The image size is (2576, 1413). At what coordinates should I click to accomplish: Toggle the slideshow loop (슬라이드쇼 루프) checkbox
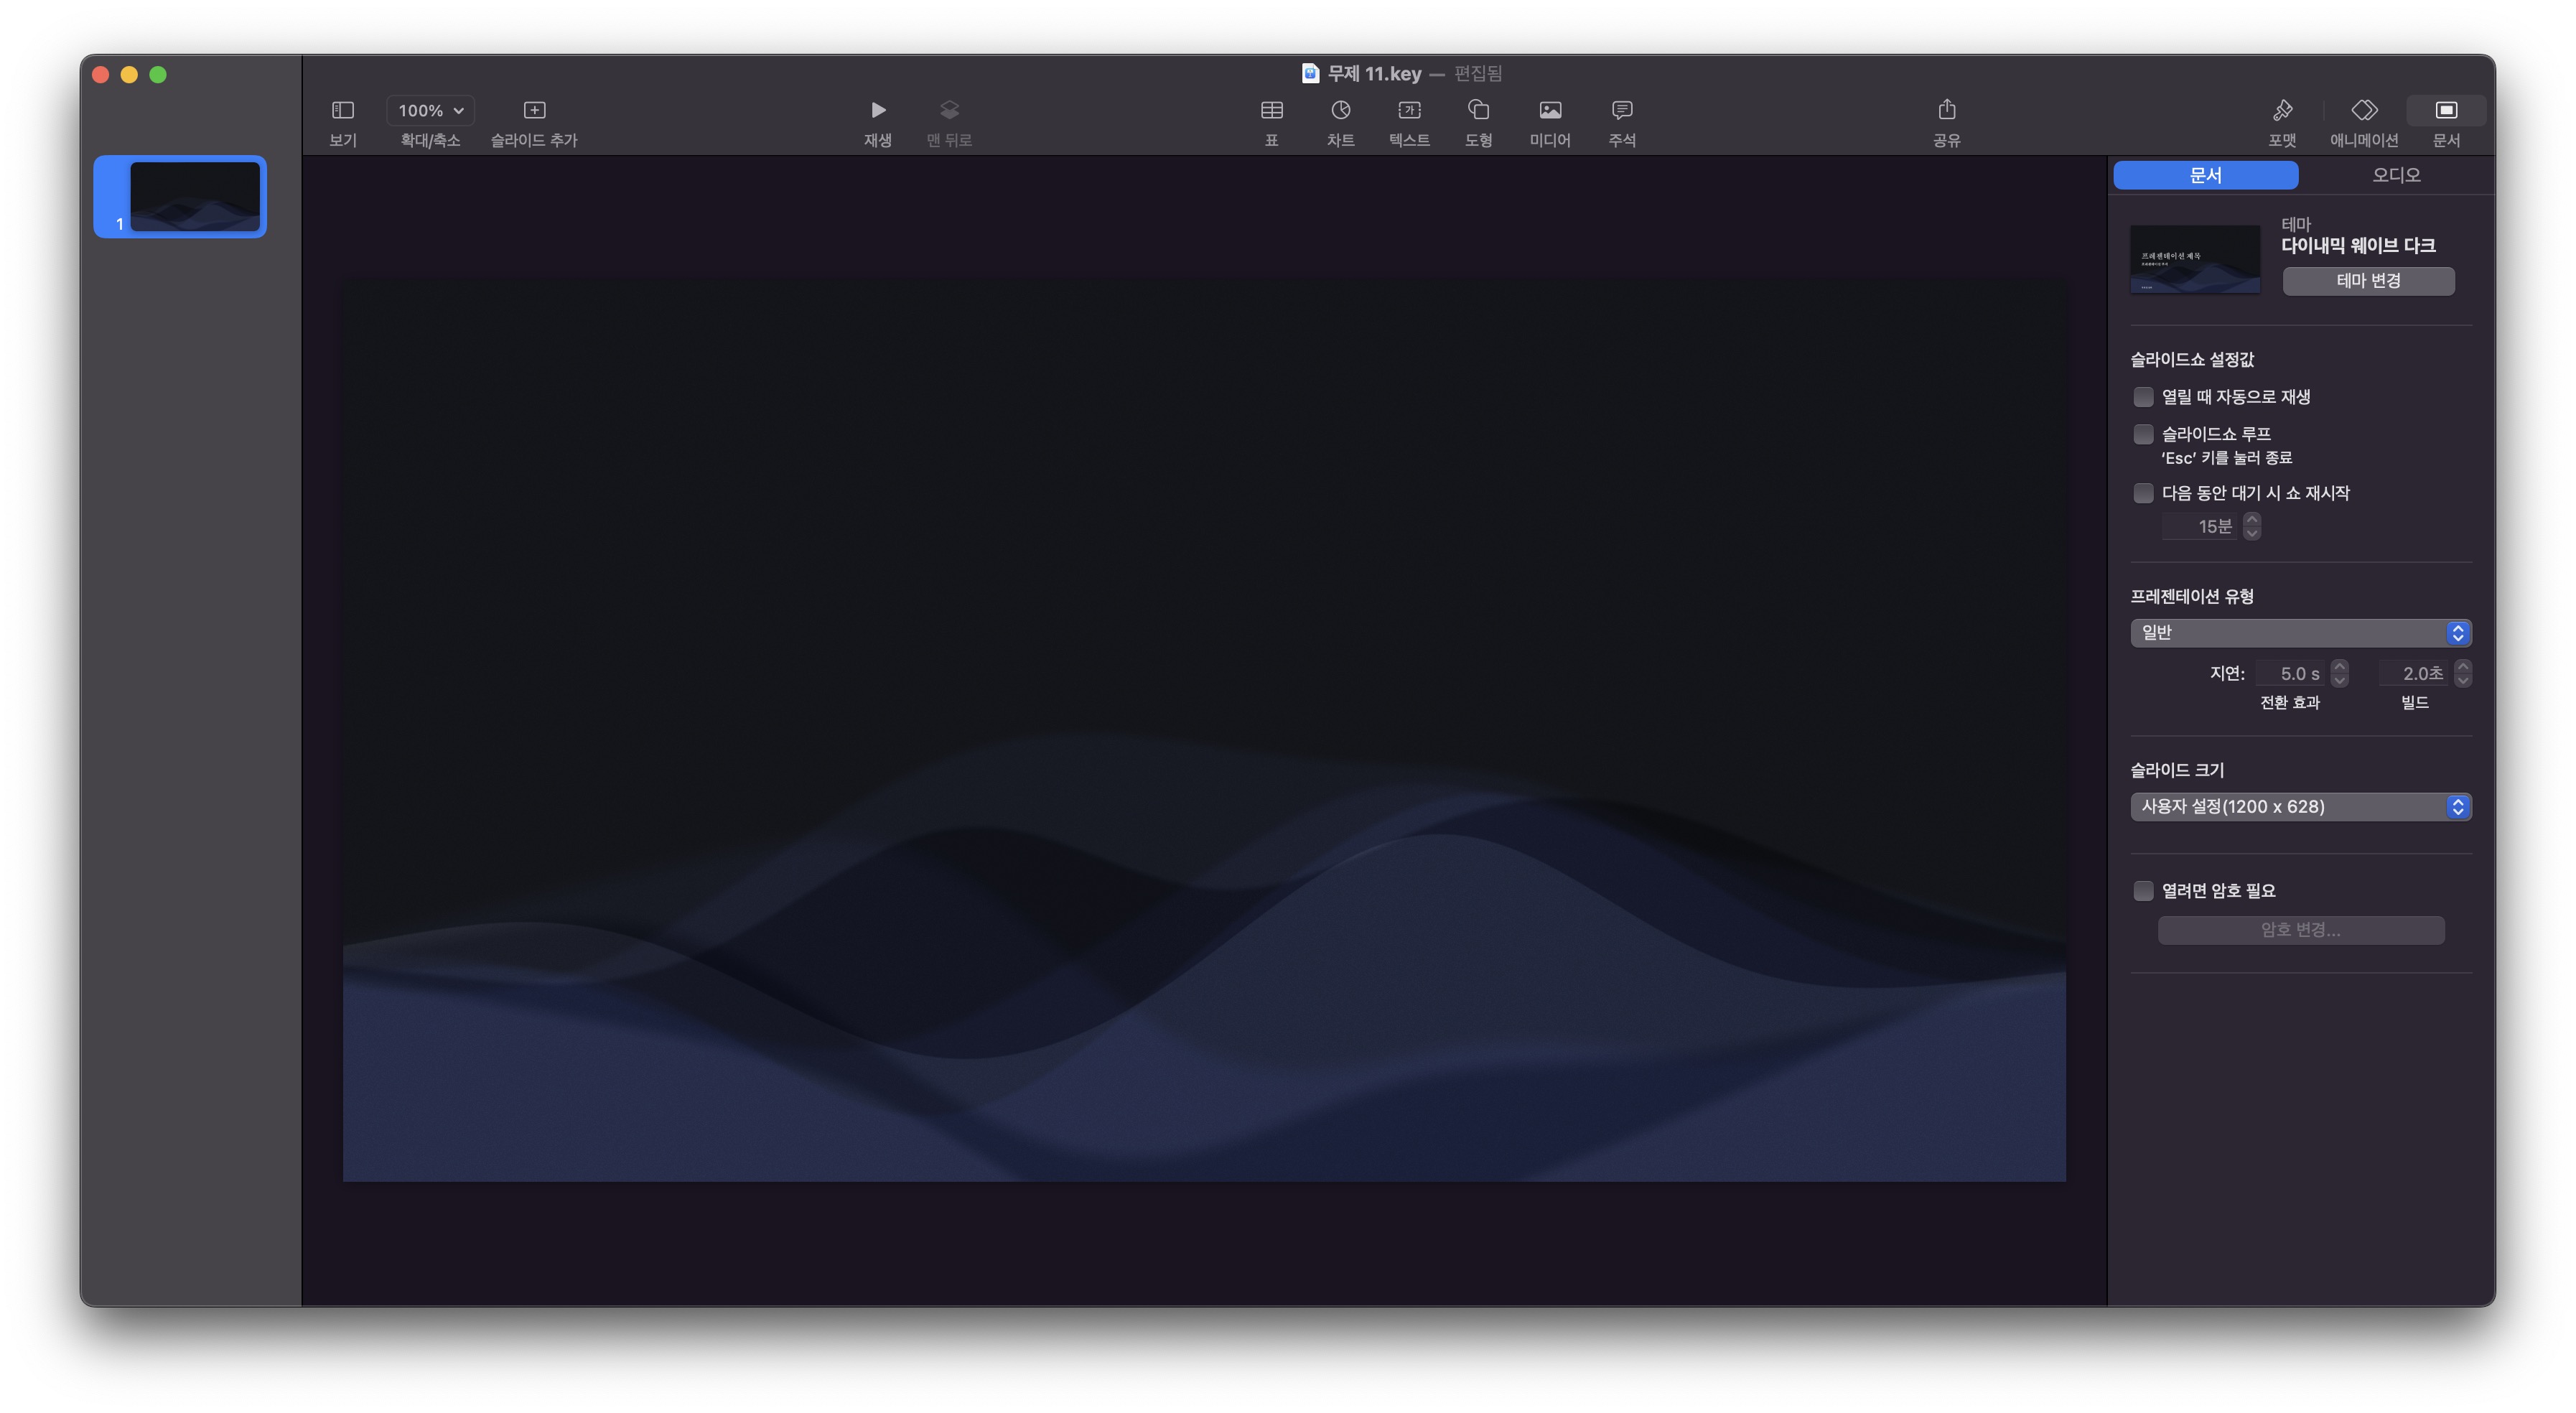pos(2143,434)
